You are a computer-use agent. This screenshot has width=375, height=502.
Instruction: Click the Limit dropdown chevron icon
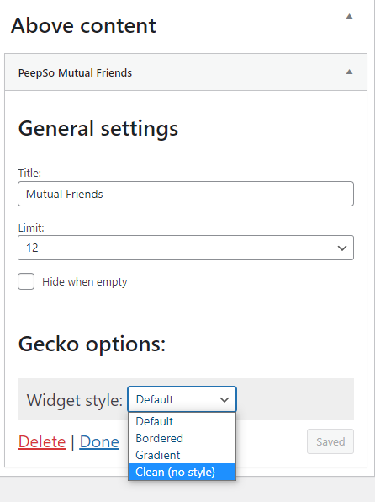(342, 248)
